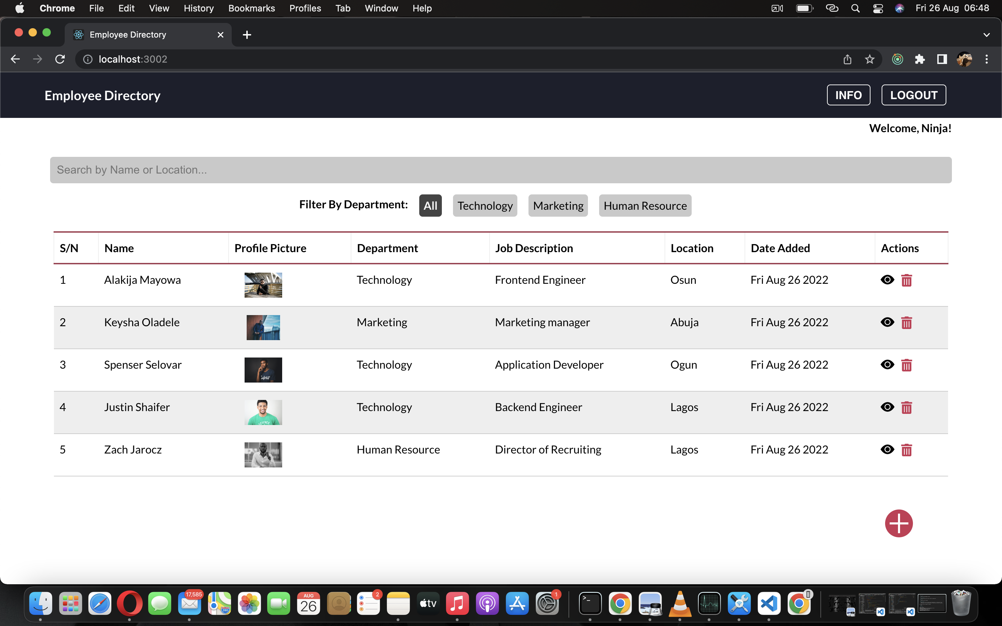This screenshot has width=1002, height=626.
Task: Bookmark this page with the star icon
Action: click(x=869, y=59)
